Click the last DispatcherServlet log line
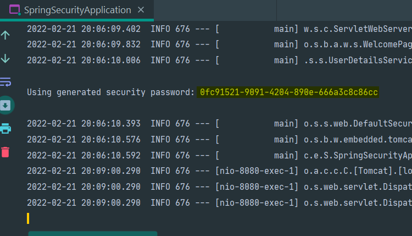The width and height of the screenshot is (412, 236). point(220,203)
